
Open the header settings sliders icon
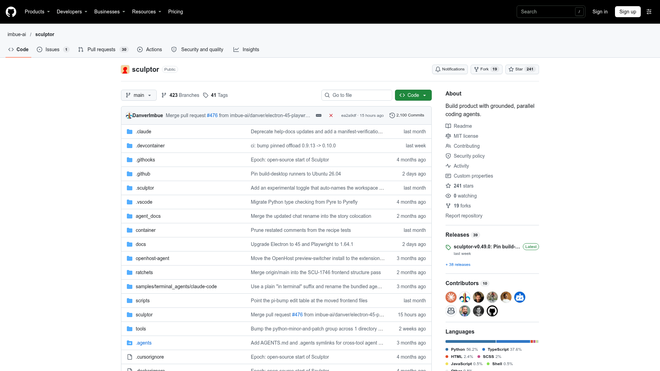(649, 12)
